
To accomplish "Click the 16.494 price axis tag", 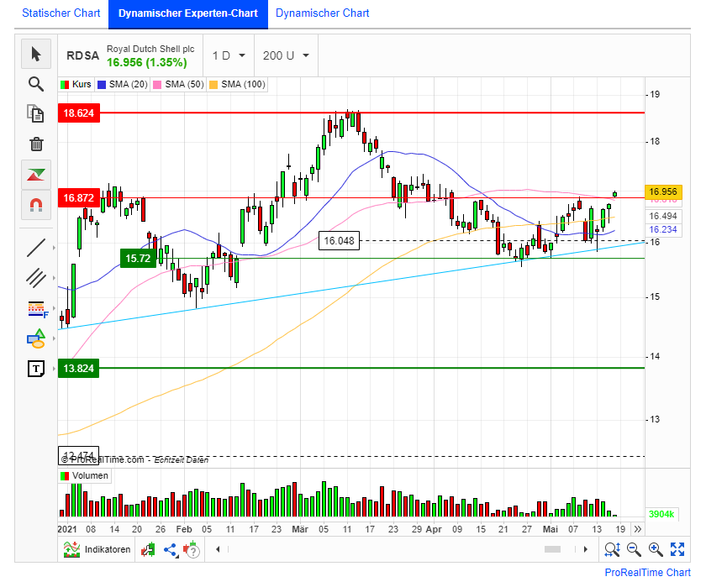I will [x=663, y=217].
